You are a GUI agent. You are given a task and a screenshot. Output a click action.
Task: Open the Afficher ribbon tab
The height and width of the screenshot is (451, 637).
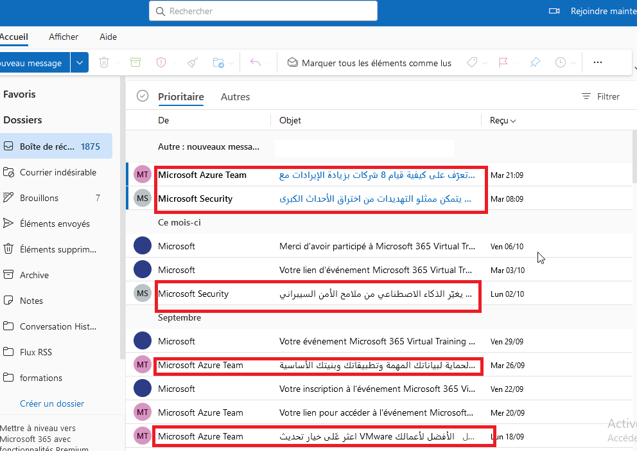64,37
